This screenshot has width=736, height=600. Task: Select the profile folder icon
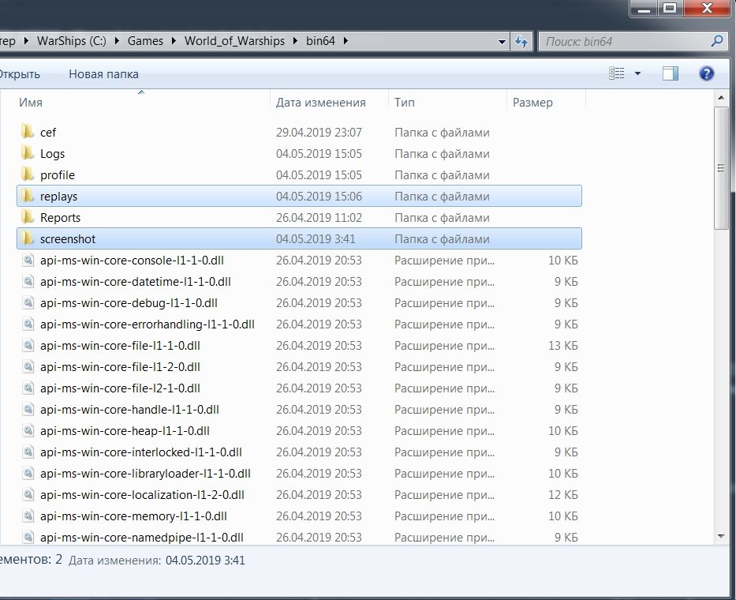click(x=28, y=174)
